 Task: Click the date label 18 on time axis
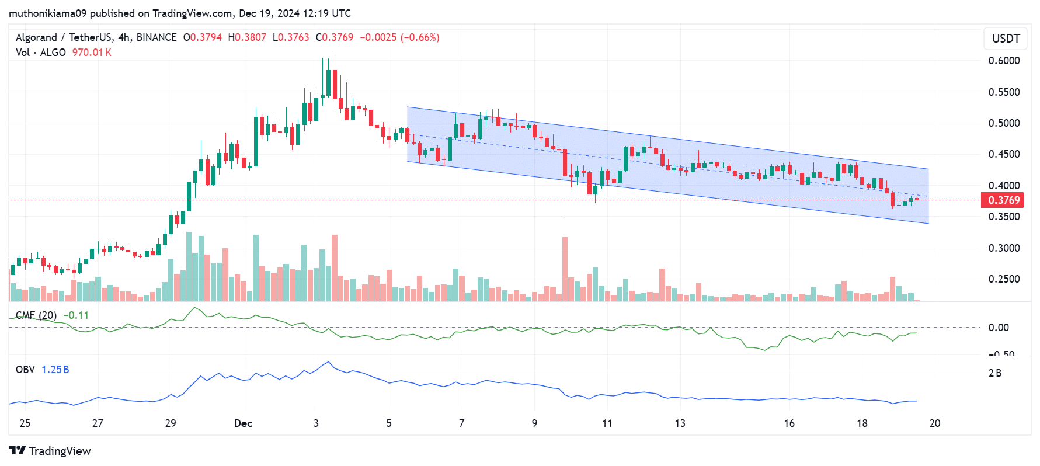pyautogui.click(x=862, y=423)
